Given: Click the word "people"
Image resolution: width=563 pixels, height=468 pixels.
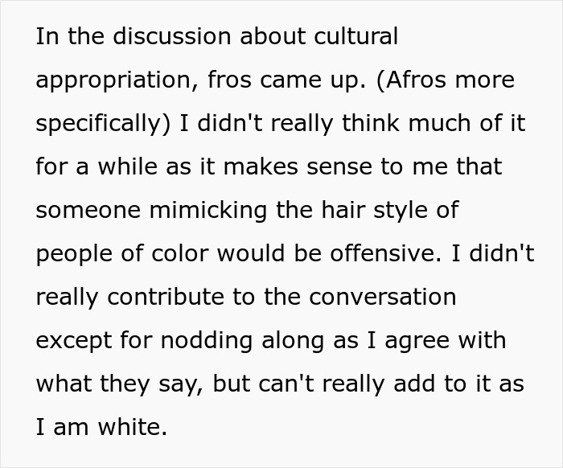Looking at the screenshot, I should pyautogui.click(x=75, y=254).
